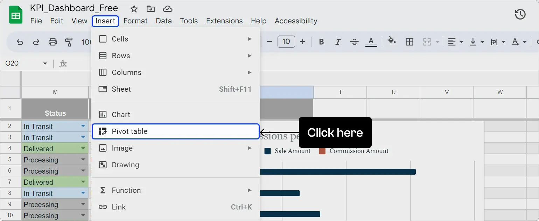Apply italic formatting
This screenshot has height=221, width=539.
point(338,42)
